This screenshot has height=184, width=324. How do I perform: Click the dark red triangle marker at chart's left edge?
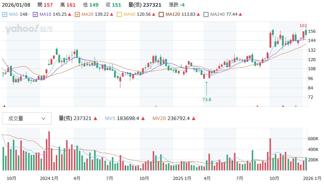pos(4,106)
